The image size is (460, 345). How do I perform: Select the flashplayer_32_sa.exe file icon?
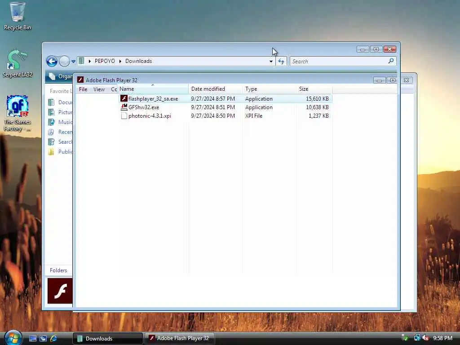pos(124,98)
